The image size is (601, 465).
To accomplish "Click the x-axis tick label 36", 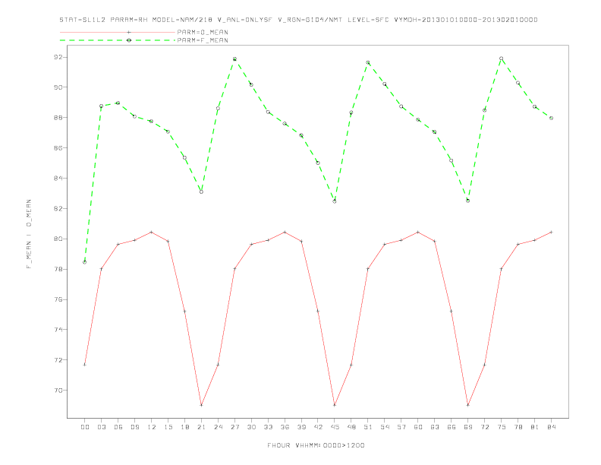I will 285,427.
